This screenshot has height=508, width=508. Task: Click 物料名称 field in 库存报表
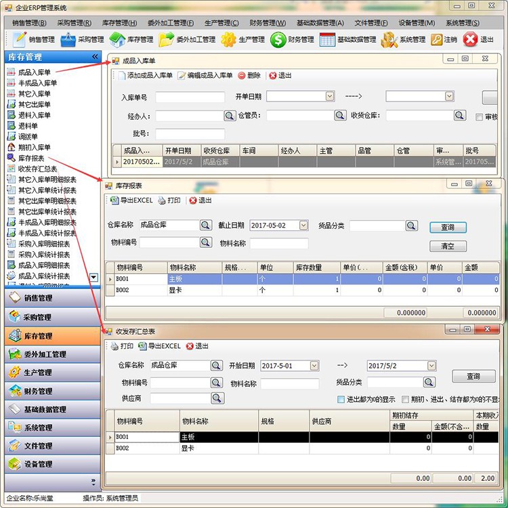pyautogui.click(x=279, y=243)
